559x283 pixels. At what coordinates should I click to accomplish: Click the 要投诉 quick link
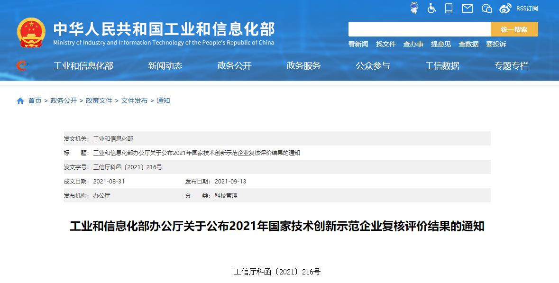point(495,44)
